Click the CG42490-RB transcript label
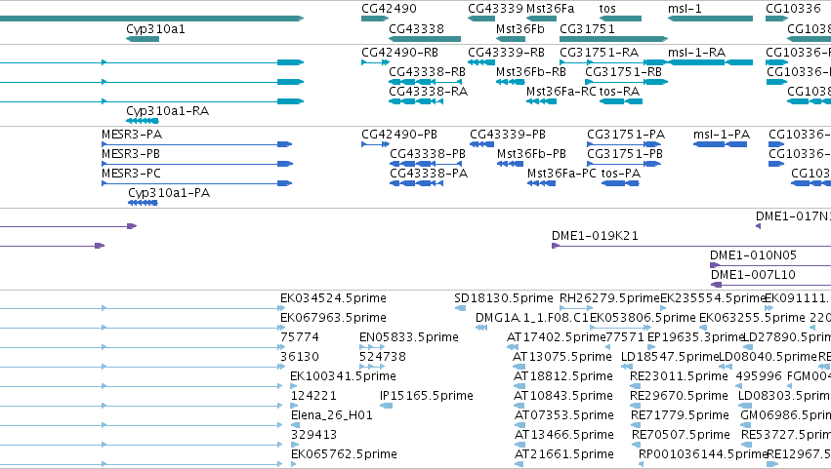 tap(399, 53)
